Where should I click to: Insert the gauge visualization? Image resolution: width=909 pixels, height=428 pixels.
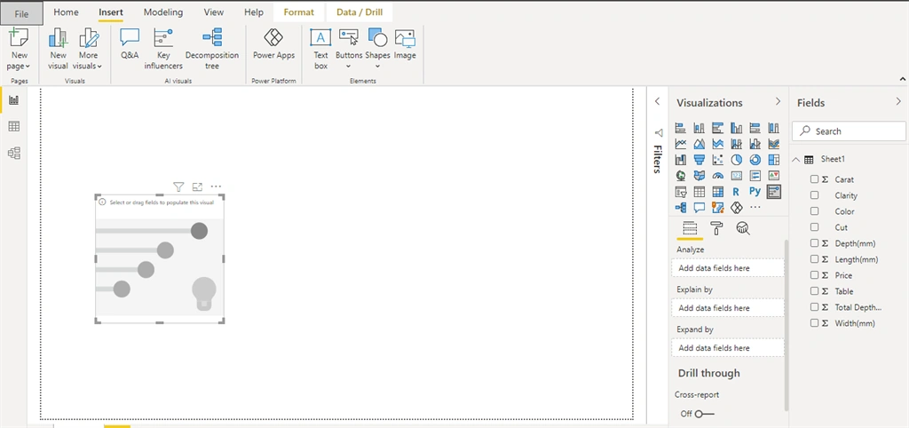717,175
